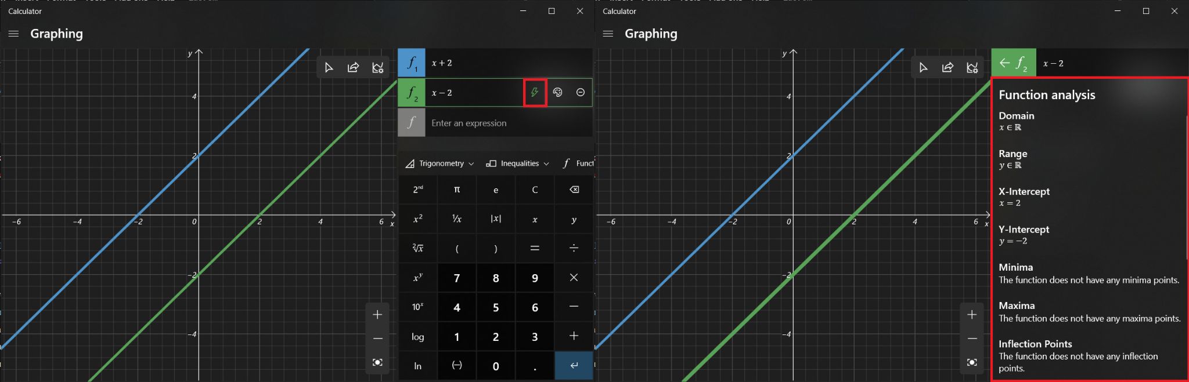Open the palette icon to change x − 2 line color
This screenshot has width=1189, height=382.
coord(557,93)
